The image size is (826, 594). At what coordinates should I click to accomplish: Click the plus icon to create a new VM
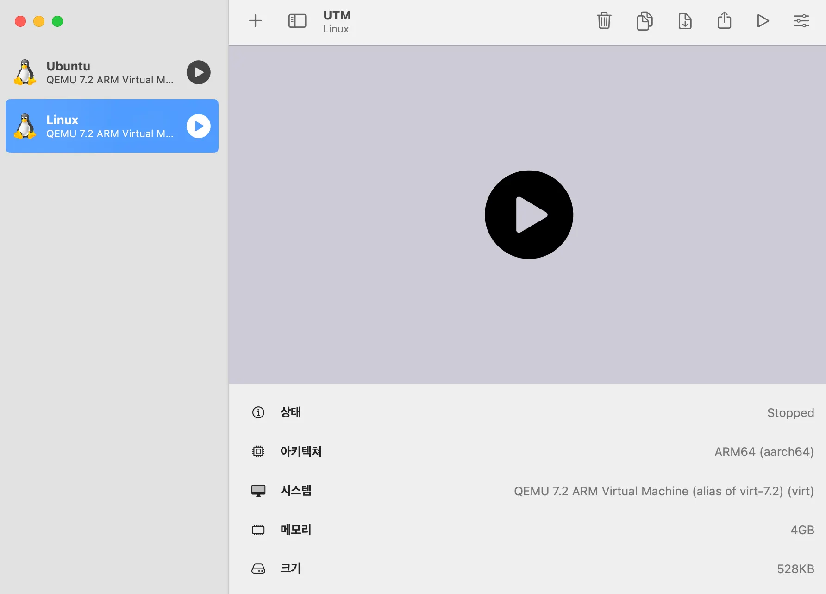pyautogui.click(x=255, y=21)
